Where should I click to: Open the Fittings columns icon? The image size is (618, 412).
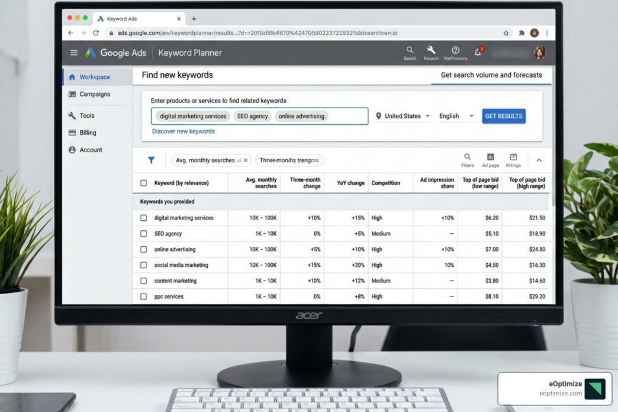tap(513, 160)
